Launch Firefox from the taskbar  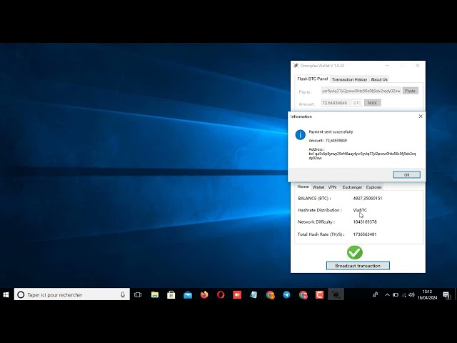coord(204,295)
